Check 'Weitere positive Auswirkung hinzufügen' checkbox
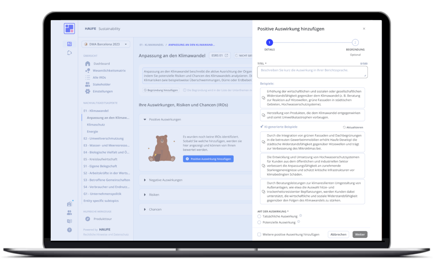The image size is (433, 270). coord(259,235)
